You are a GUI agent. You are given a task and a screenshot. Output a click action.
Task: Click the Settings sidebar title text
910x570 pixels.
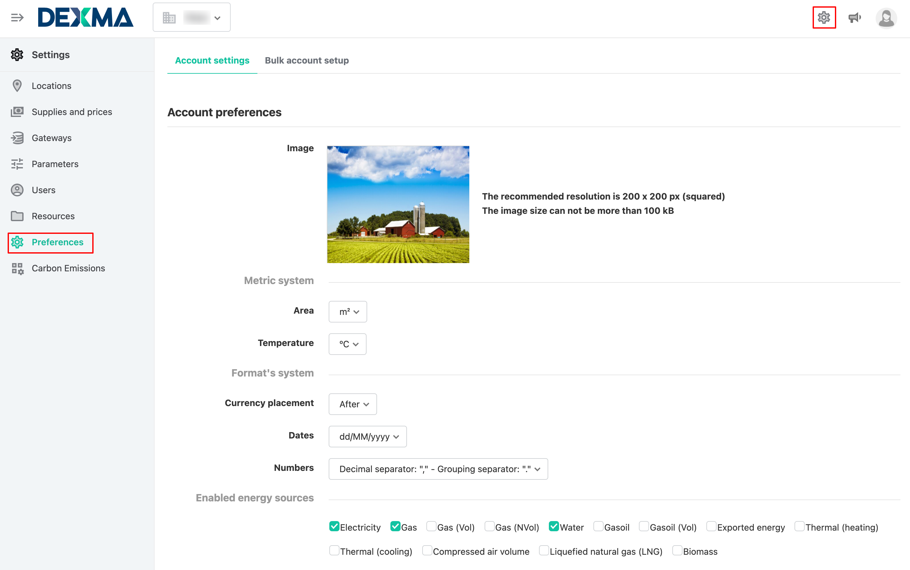[x=51, y=55]
